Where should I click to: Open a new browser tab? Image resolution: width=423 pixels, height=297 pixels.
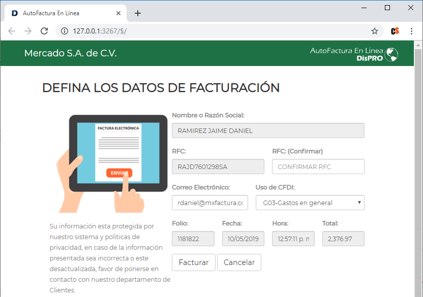tap(137, 13)
